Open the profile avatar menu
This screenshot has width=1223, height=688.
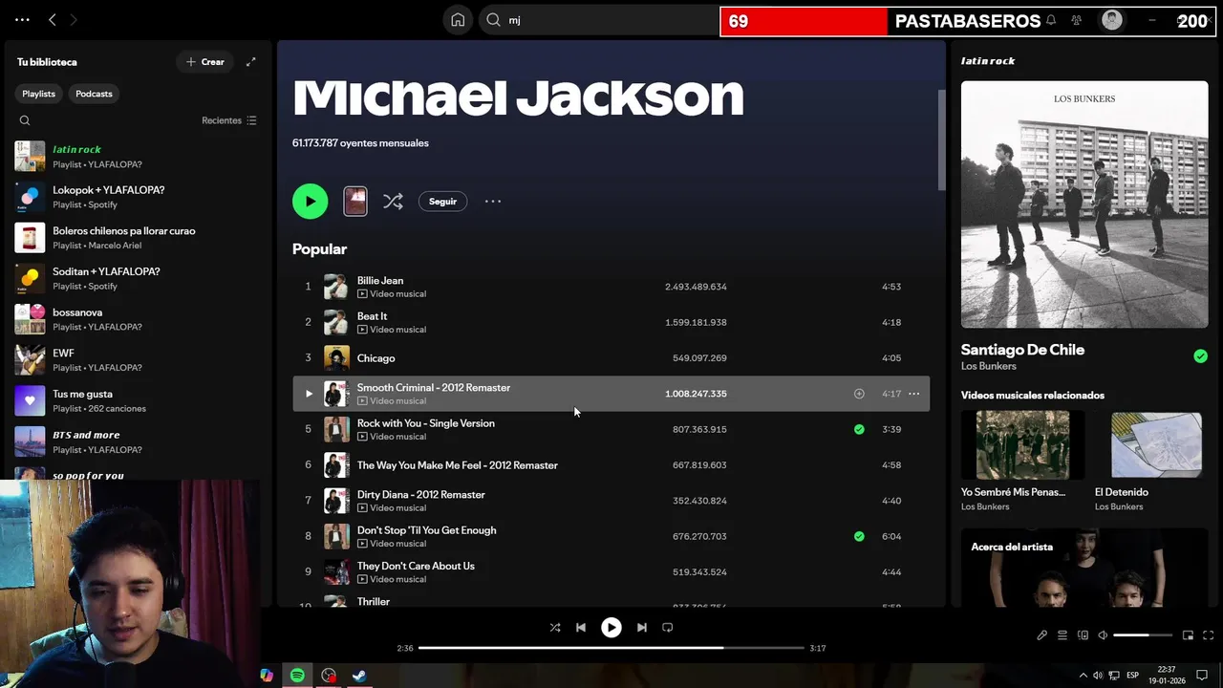[x=1112, y=20]
